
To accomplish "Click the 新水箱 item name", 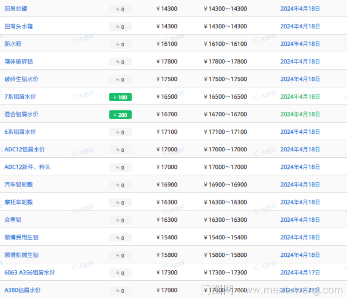I will (13, 44).
